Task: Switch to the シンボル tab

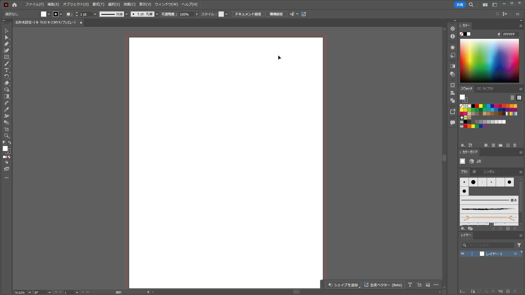Action: (489, 172)
